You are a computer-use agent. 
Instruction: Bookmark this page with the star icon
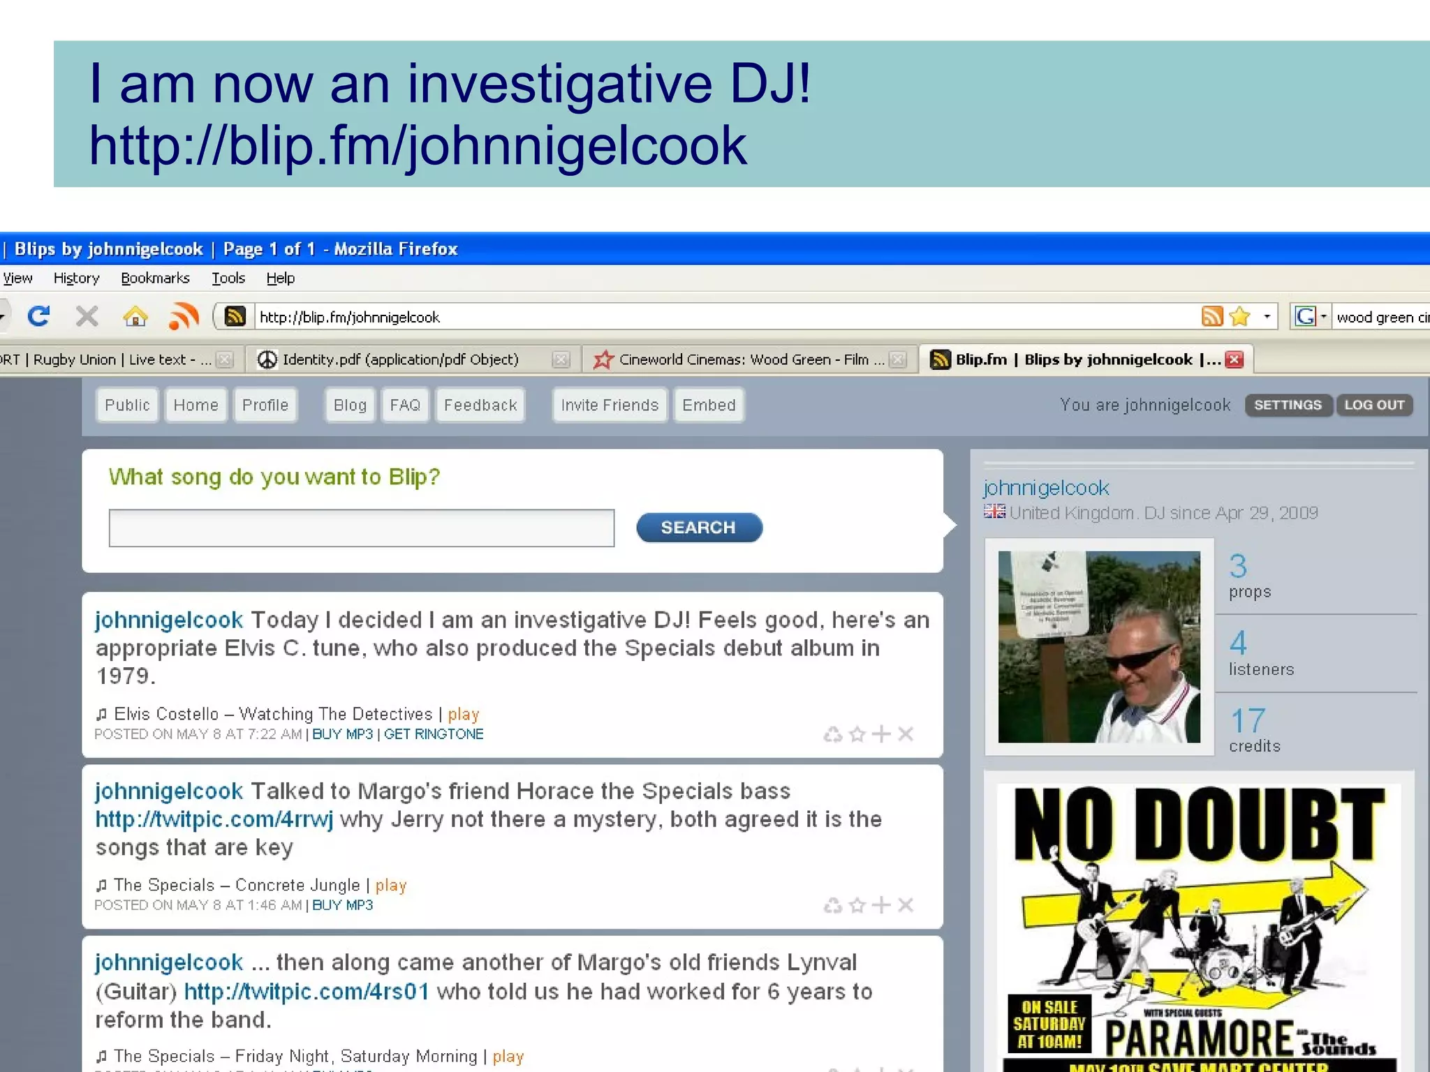point(1240,317)
